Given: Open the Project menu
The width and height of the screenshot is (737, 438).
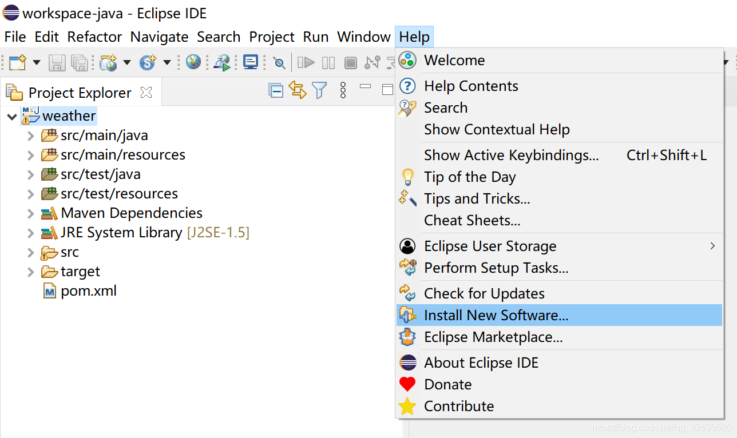Looking at the screenshot, I should 272,37.
